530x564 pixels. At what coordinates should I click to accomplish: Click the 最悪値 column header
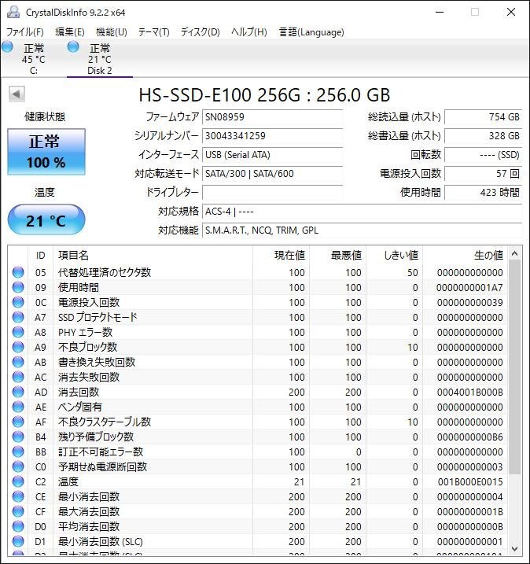tap(337, 256)
